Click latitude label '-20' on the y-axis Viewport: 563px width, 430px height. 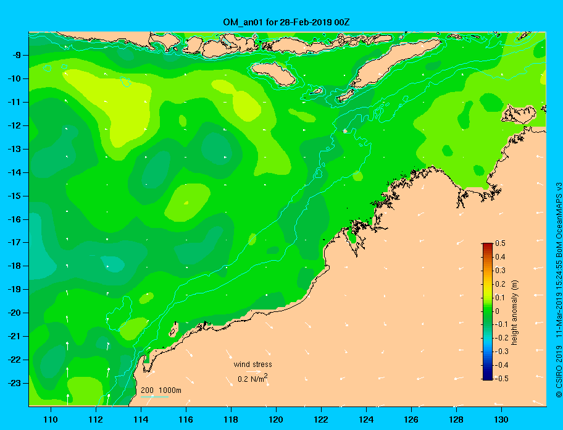tap(14, 313)
